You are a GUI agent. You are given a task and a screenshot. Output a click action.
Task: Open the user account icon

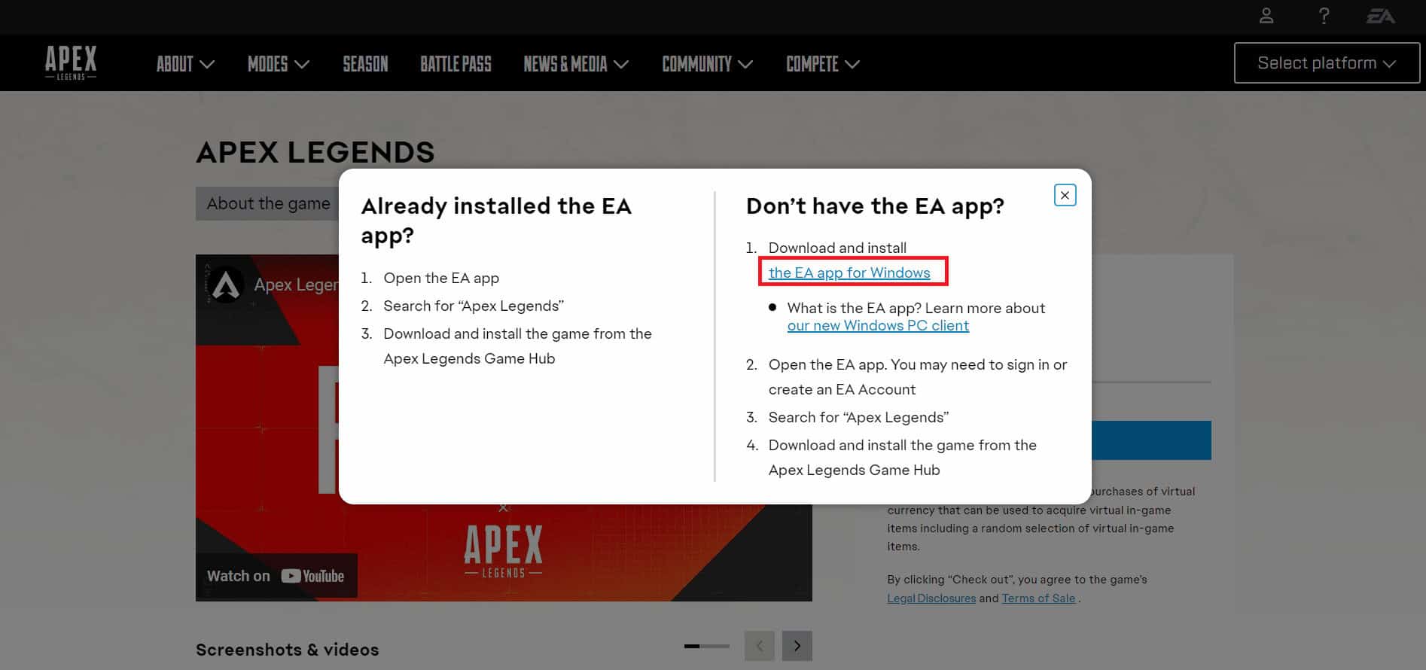click(1266, 16)
